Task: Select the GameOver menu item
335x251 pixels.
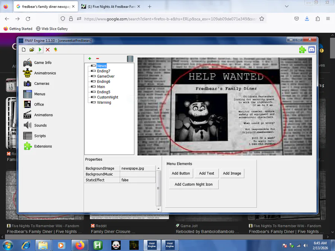Action: pyautogui.click(x=106, y=76)
